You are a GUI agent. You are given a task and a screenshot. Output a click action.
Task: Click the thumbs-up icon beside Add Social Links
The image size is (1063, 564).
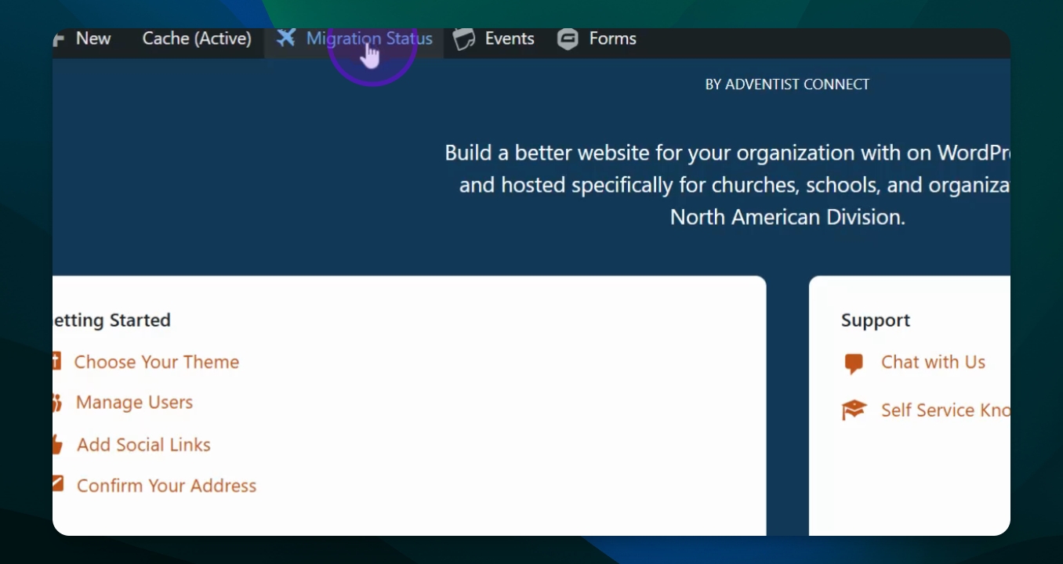57,444
